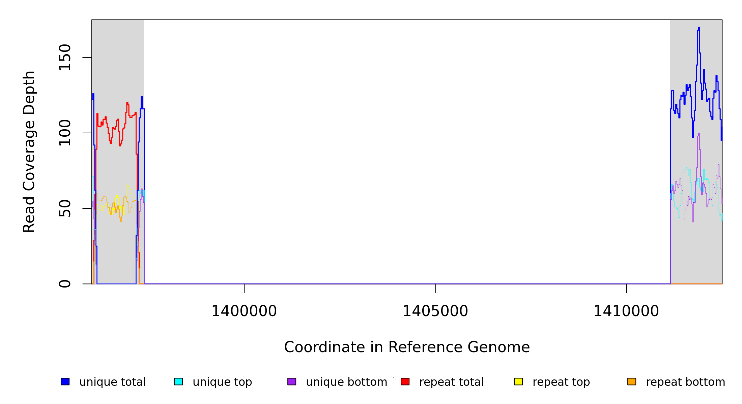Click the 150 y-axis tick label

tap(65, 57)
